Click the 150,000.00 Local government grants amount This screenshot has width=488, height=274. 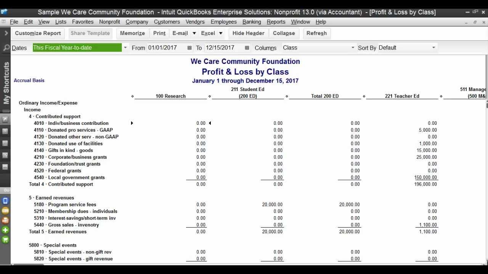click(425, 178)
